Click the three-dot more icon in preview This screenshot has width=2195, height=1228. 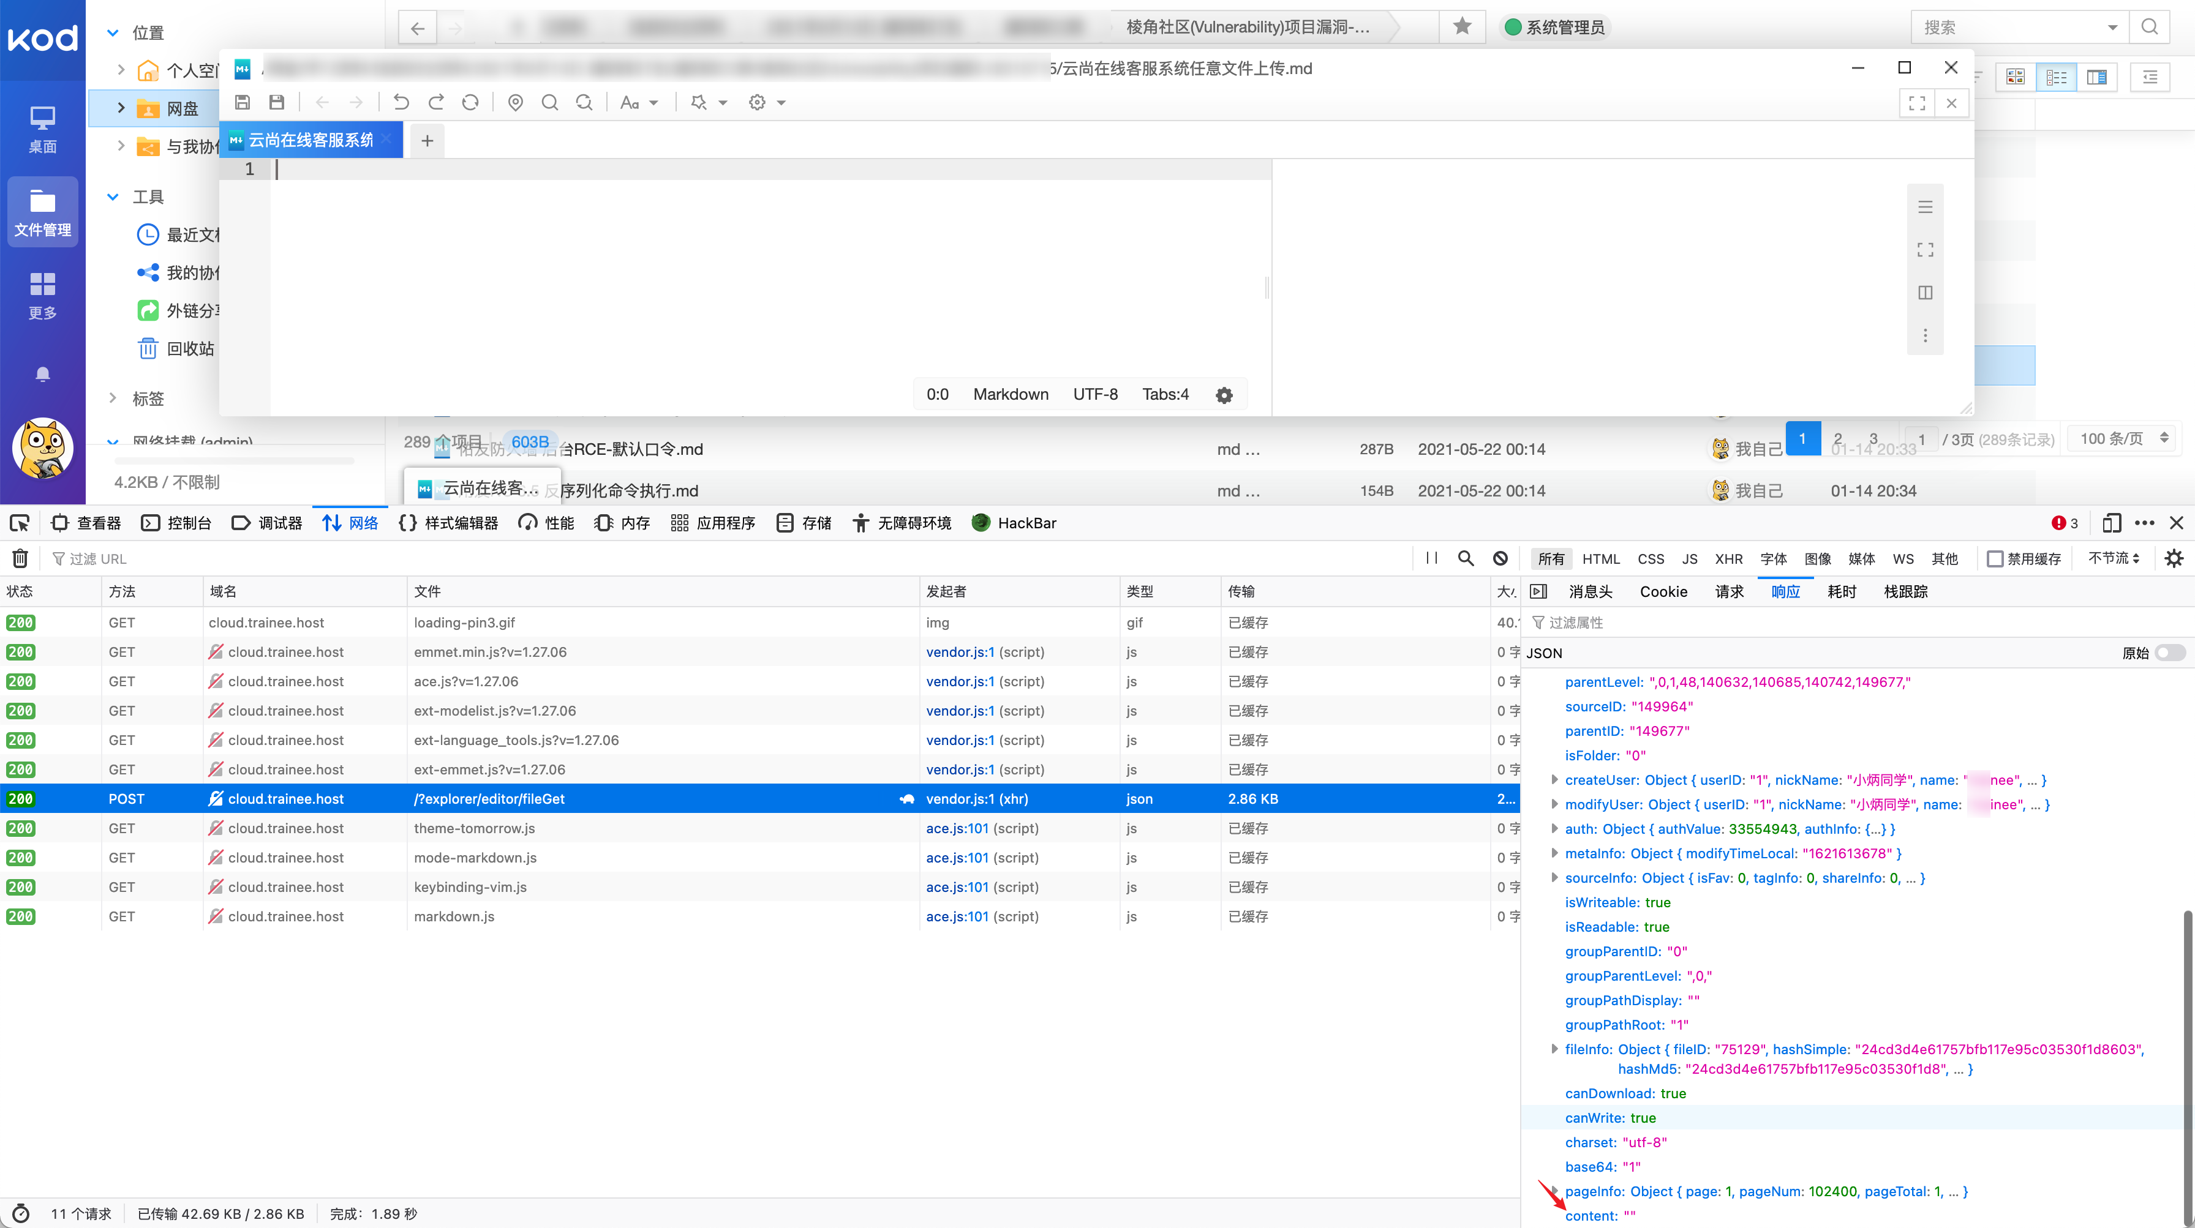1926,335
